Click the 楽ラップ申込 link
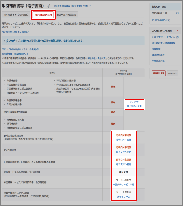Image resolution: width=183 pixels, height=206 pixels. click(124, 197)
